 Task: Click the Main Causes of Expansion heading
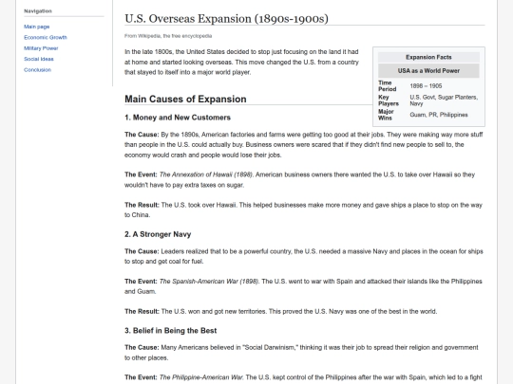point(185,99)
